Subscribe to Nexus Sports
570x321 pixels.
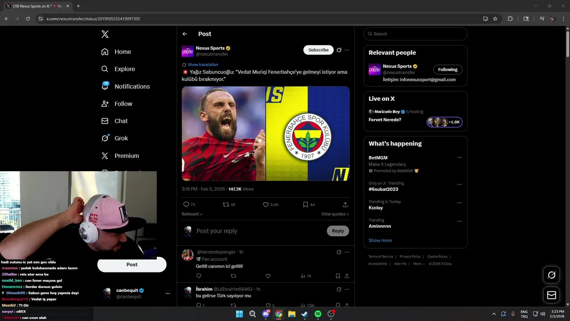(x=318, y=50)
